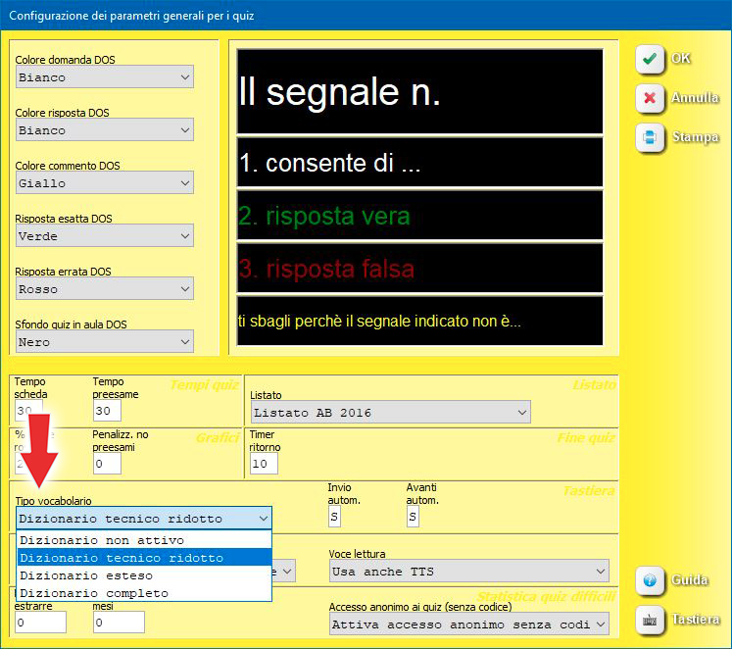Click the red X Annulla icon
The width and height of the screenshot is (732, 649).
pos(649,98)
